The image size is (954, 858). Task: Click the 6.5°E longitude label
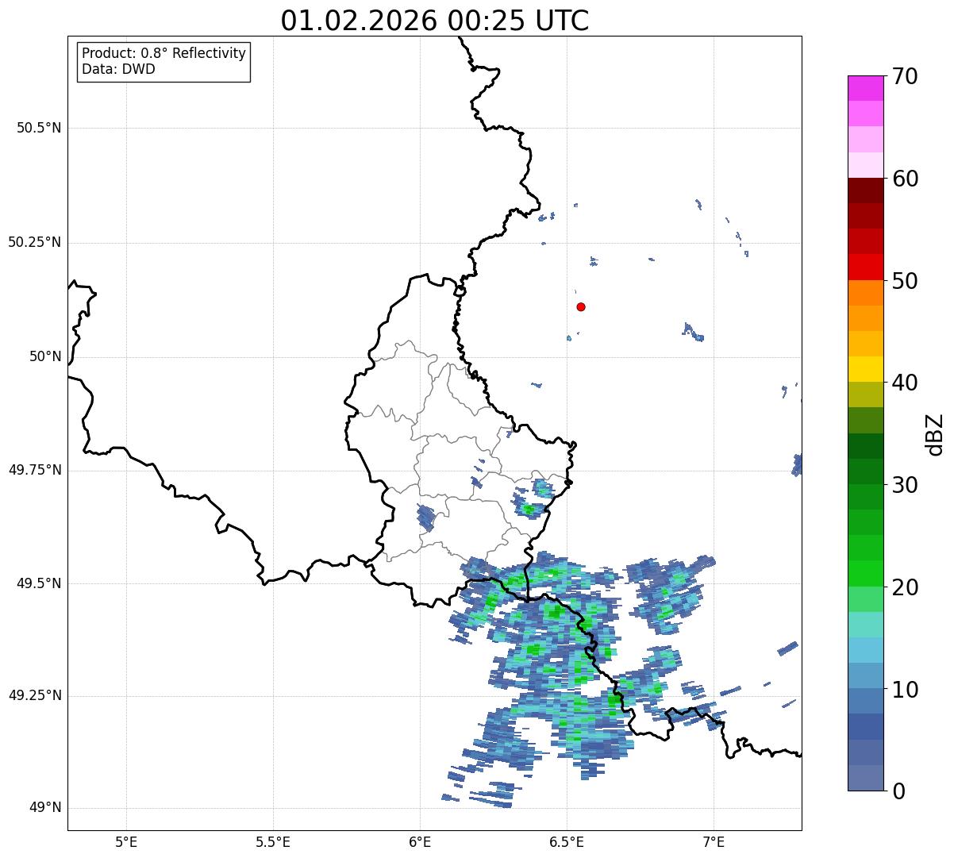pos(567,841)
